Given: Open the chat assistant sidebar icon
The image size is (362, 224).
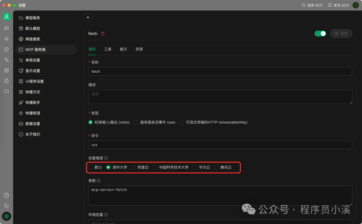Looking at the screenshot, I should 6,28.
